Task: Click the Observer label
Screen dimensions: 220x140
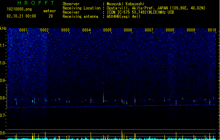Action: [x=71, y=4]
